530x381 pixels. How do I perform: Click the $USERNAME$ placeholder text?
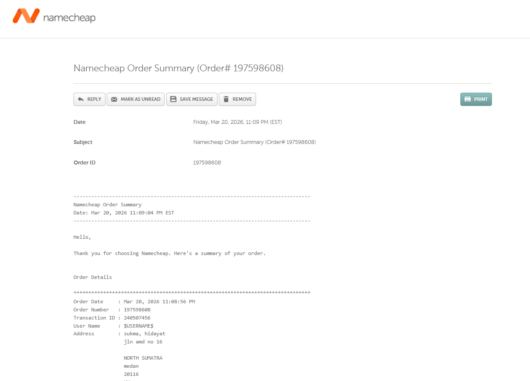[138, 326]
